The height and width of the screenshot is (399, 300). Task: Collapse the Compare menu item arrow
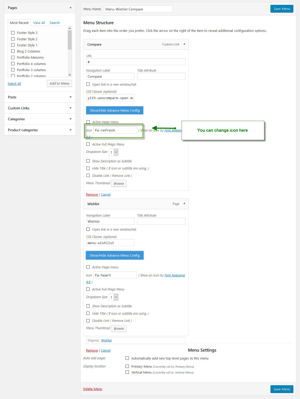pyautogui.click(x=184, y=44)
